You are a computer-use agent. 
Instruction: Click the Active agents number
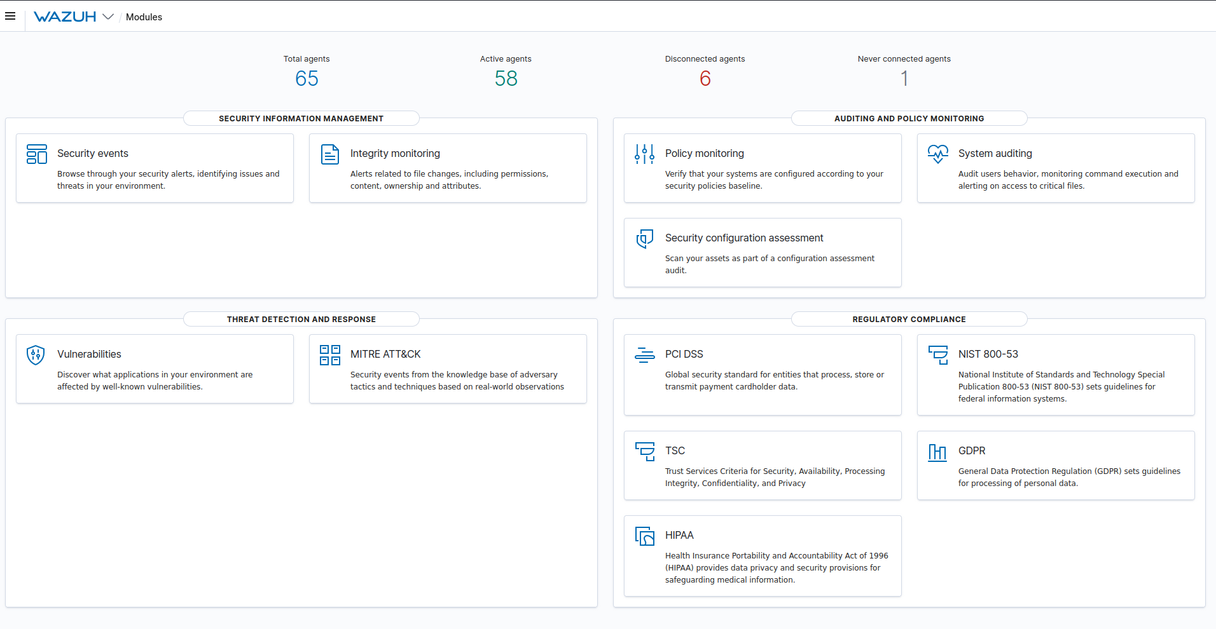click(x=506, y=78)
